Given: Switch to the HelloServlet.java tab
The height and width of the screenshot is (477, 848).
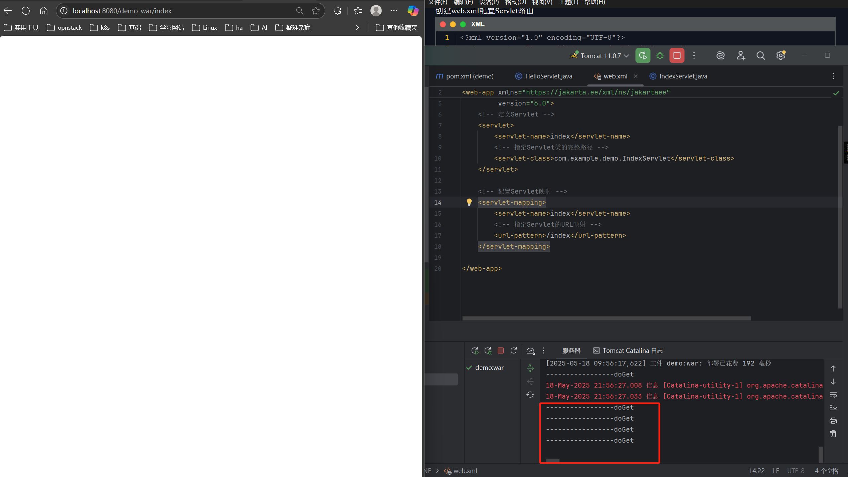Looking at the screenshot, I should point(544,76).
